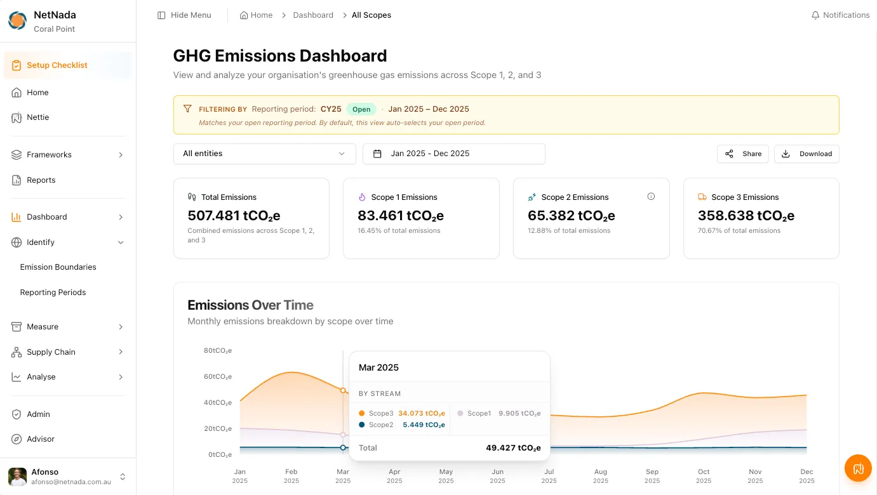The width and height of the screenshot is (877, 495).
Task: Expand the Measure submenu chevron
Action: point(121,327)
